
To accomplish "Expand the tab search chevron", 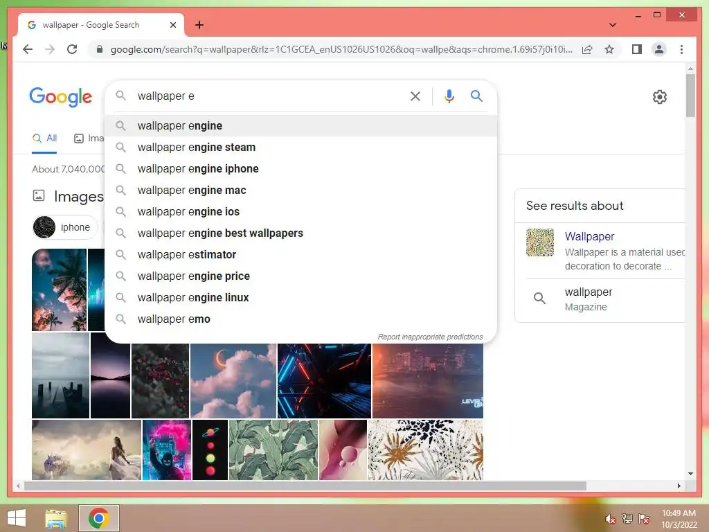I will pyautogui.click(x=612, y=25).
